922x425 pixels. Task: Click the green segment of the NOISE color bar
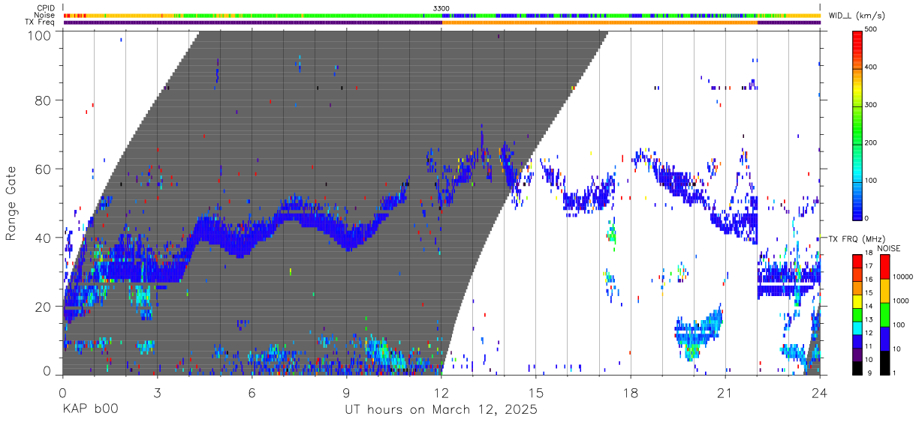click(x=887, y=314)
